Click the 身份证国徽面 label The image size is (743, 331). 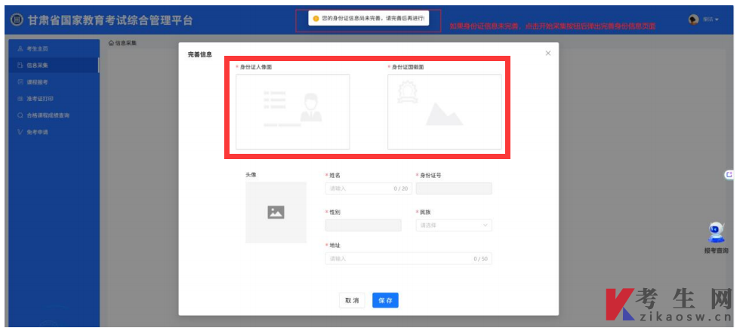408,67
